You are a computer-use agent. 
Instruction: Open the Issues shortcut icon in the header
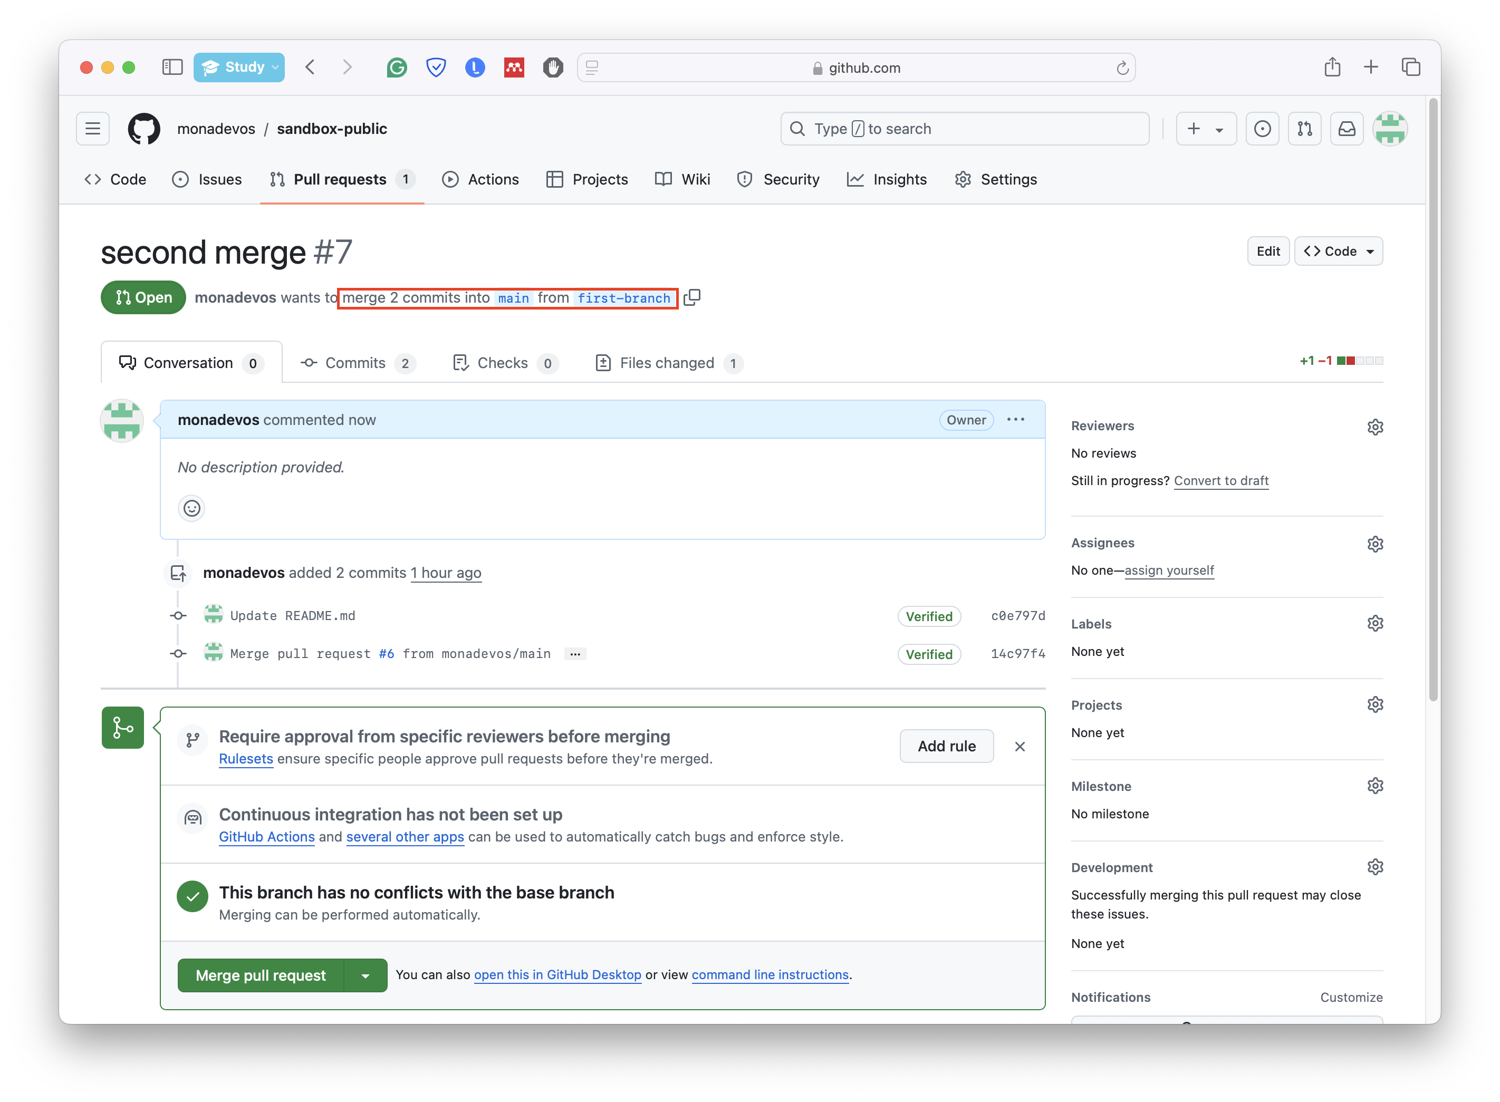click(1263, 129)
